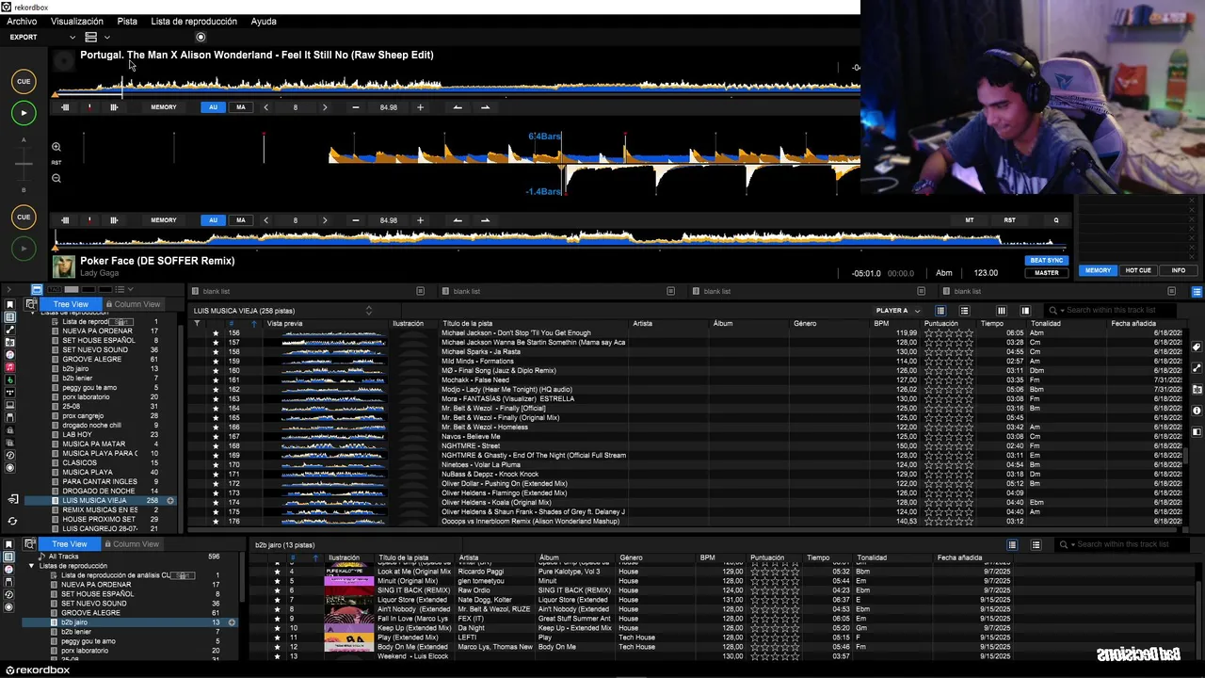Screen dimensions: 1205x678
Task: Click the CUE button on lower deck
Action: (x=24, y=217)
